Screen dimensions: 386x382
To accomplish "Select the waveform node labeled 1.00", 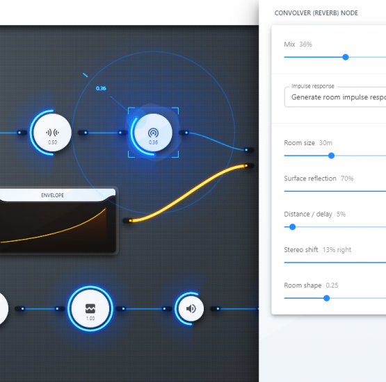I will pyautogui.click(x=90, y=308).
